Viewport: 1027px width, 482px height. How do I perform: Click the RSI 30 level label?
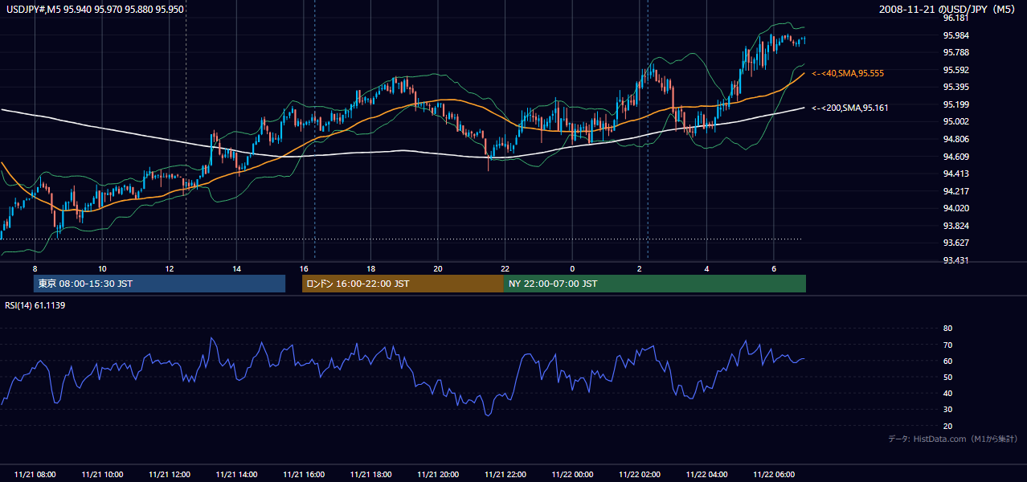pyautogui.click(x=947, y=410)
